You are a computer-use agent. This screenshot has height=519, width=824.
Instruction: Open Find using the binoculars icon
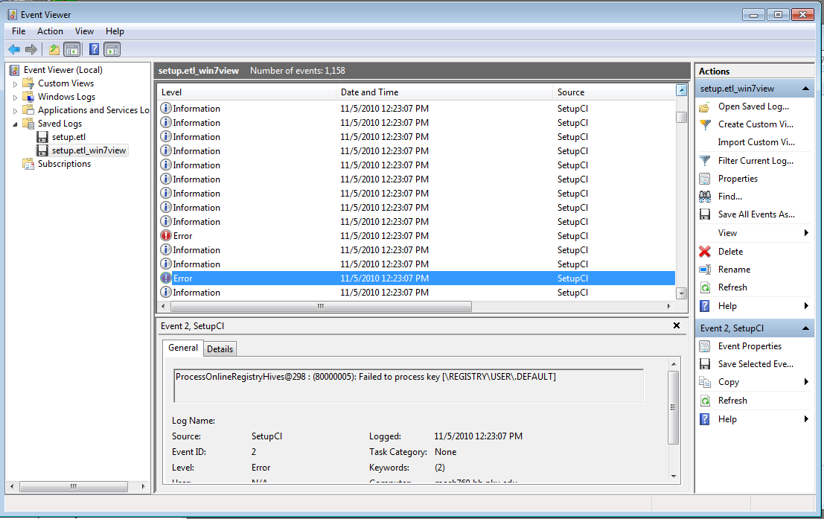click(704, 196)
